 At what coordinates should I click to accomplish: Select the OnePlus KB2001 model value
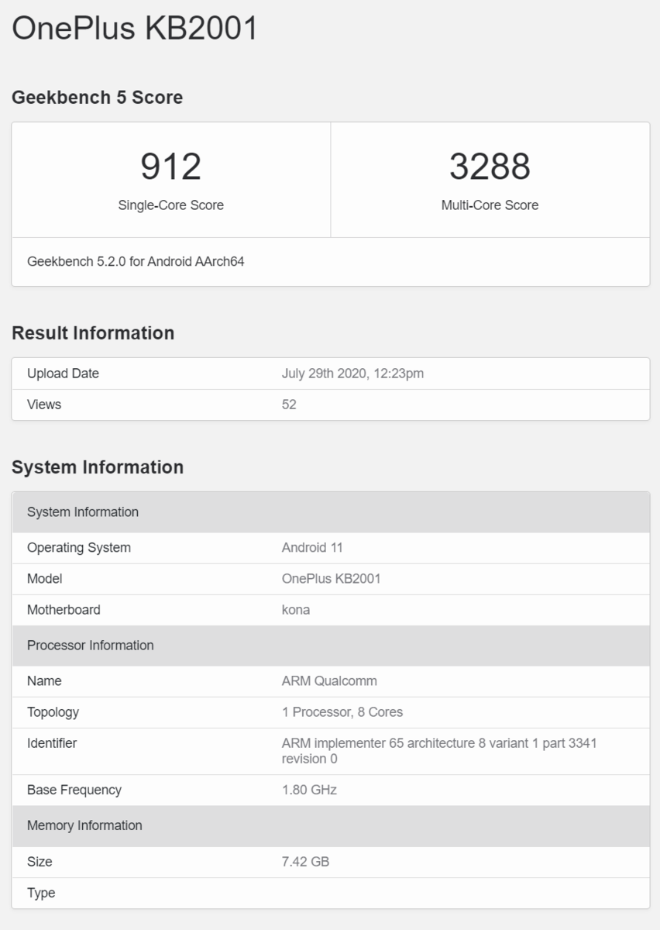click(x=331, y=579)
